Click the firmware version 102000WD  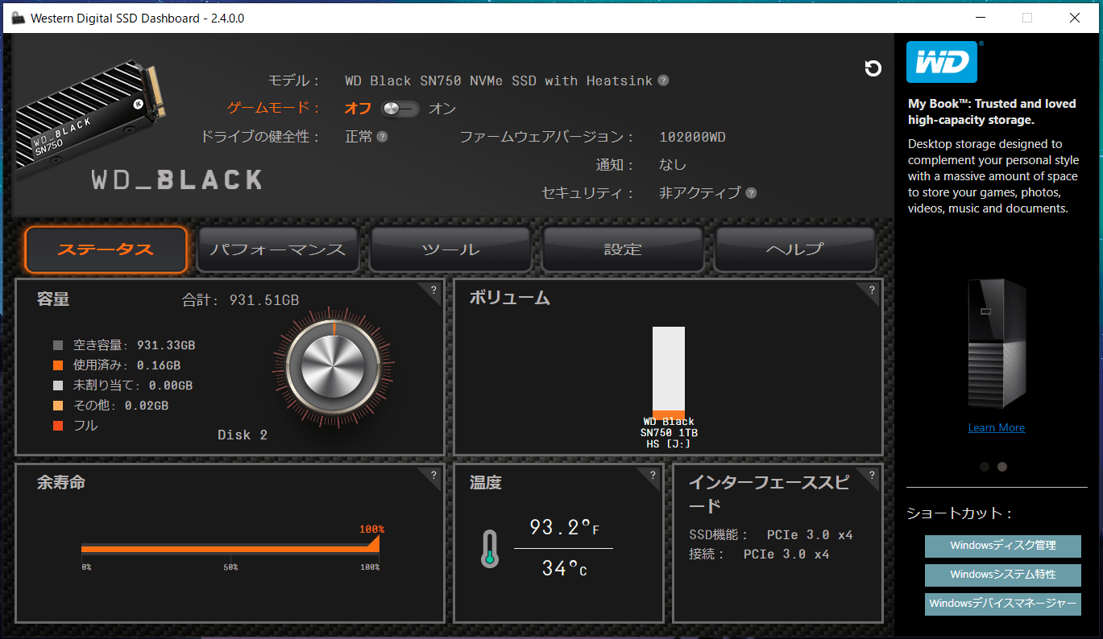click(692, 137)
